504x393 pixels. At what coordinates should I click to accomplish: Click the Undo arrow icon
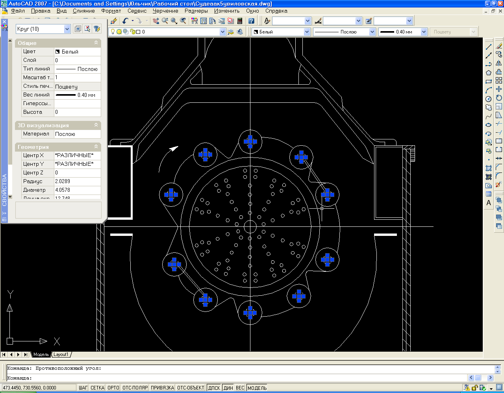click(126, 21)
